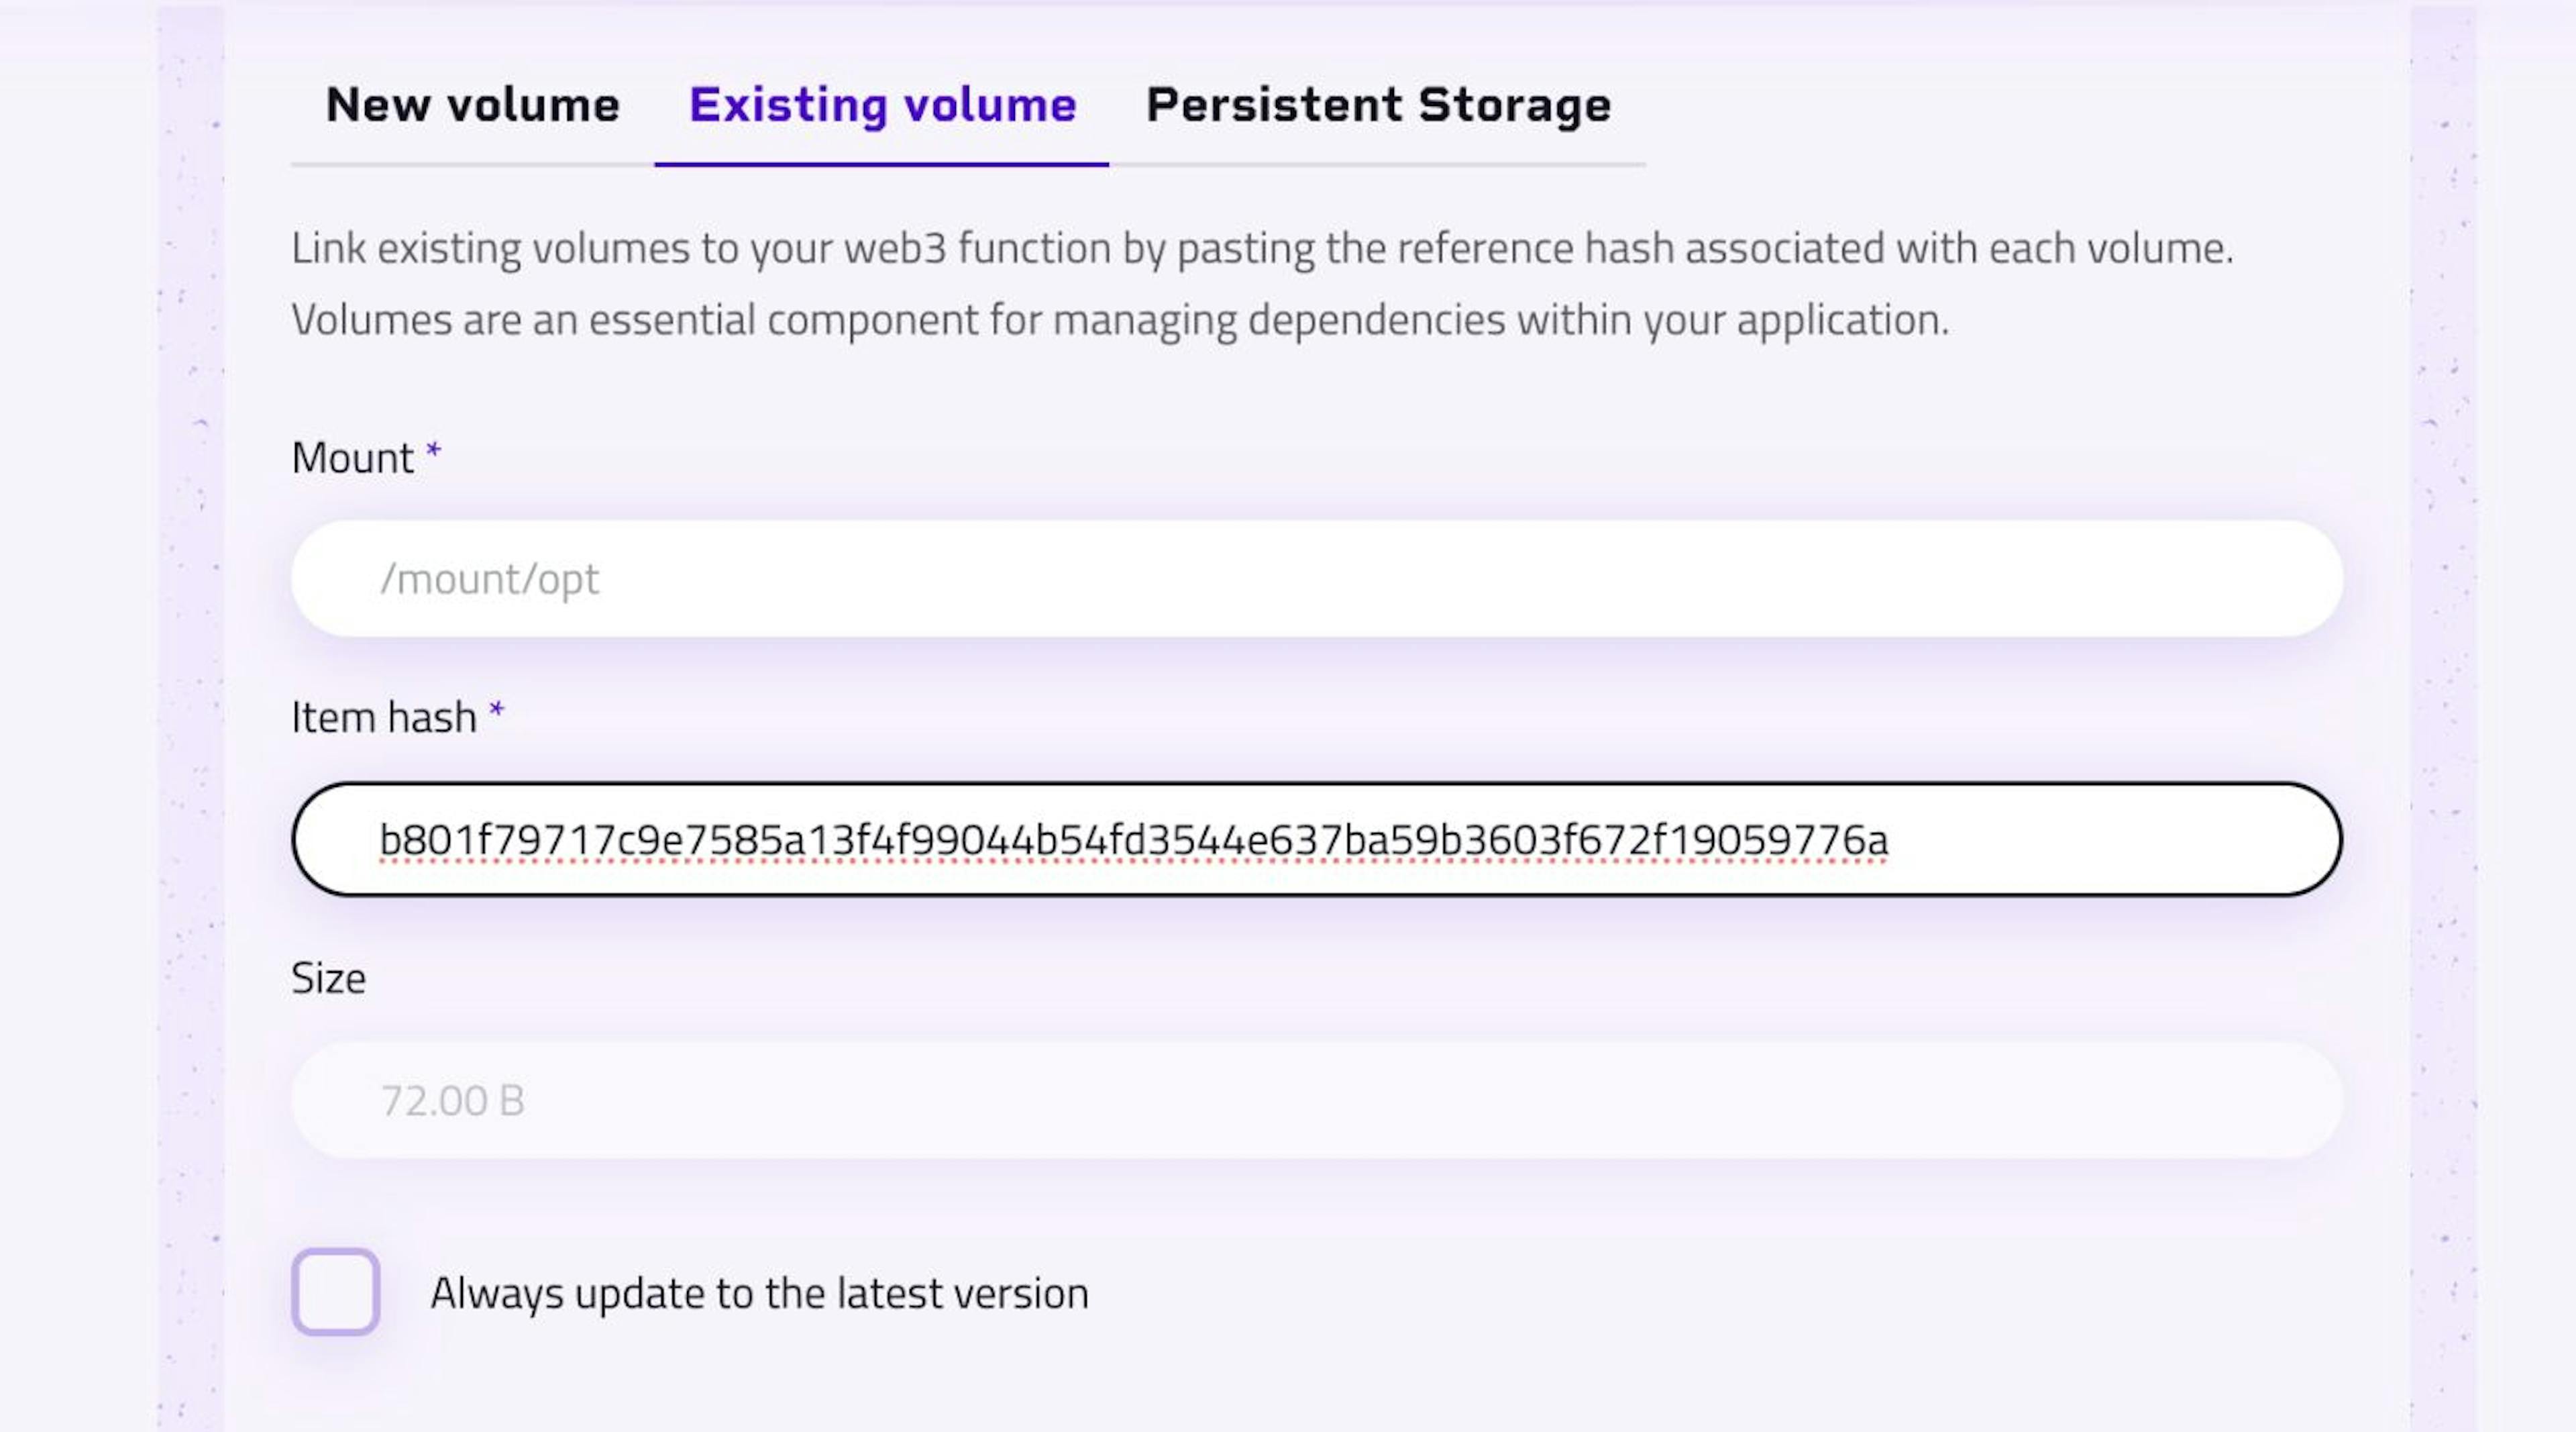Click empty space right of the hash text
The image size is (2576, 1432).
[2110, 839]
